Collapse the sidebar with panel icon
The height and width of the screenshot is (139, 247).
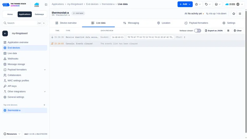point(46,5)
